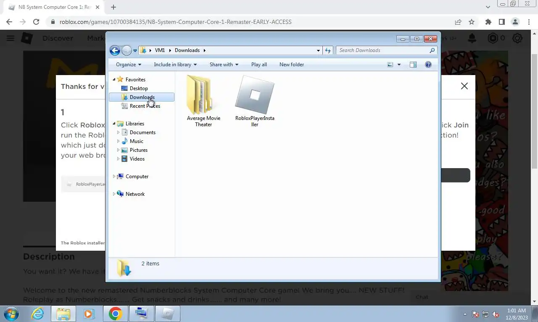Open the Chrome profile avatar icon
Image resolution: width=538 pixels, height=322 pixels.
click(x=515, y=22)
